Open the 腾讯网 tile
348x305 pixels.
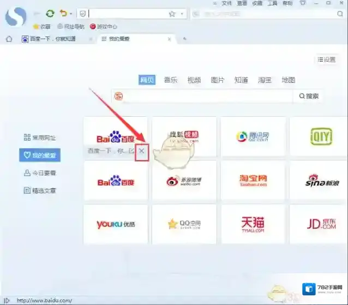pyautogui.click(x=253, y=136)
